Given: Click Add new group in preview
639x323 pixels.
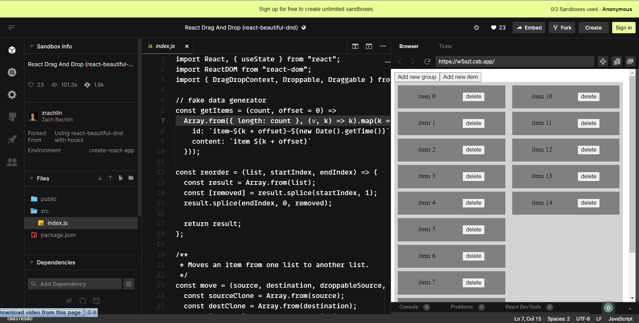Looking at the screenshot, I should (417, 77).
